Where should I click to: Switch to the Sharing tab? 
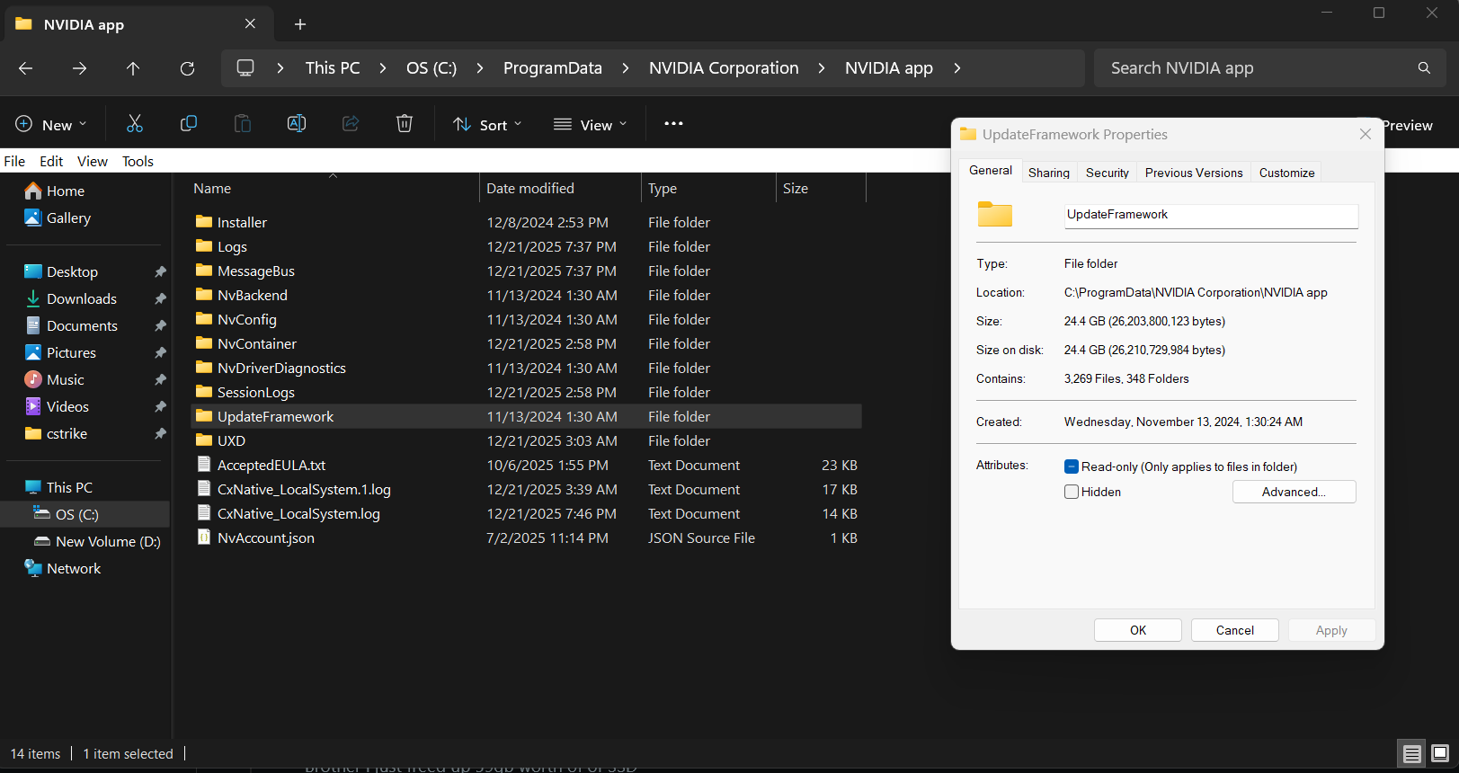pos(1049,173)
